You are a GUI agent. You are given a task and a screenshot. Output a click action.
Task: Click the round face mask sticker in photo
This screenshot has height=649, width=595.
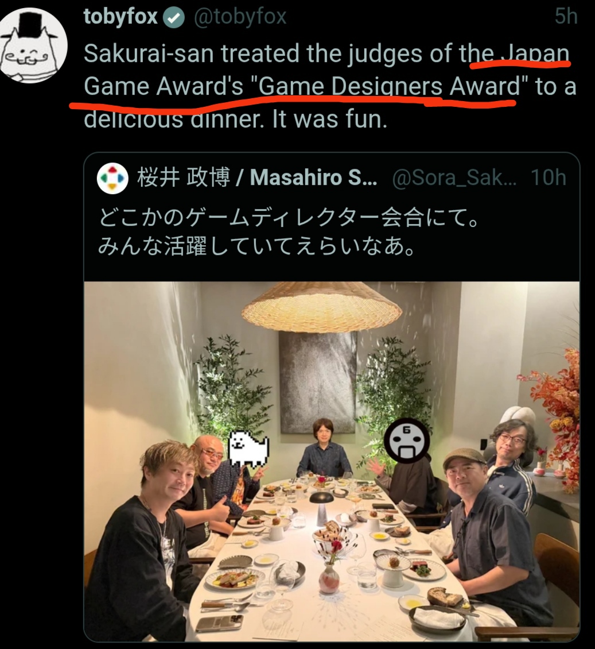click(406, 442)
